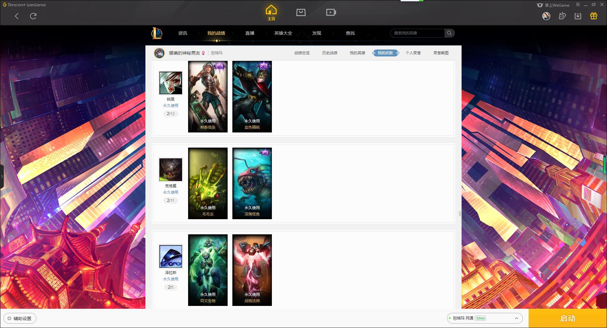
Task: Click the 2/11 skin count badge
Action: click(171, 200)
